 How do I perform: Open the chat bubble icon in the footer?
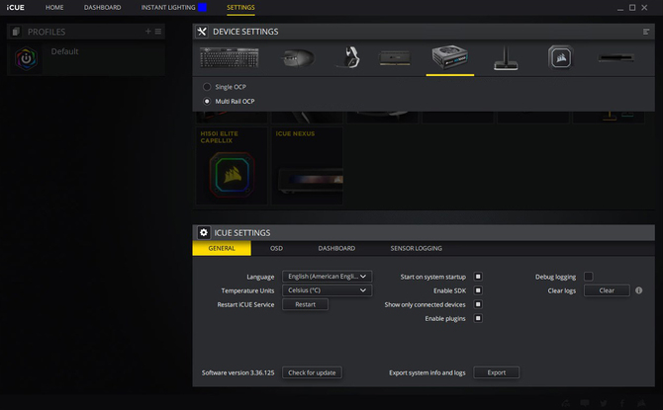[585, 403]
